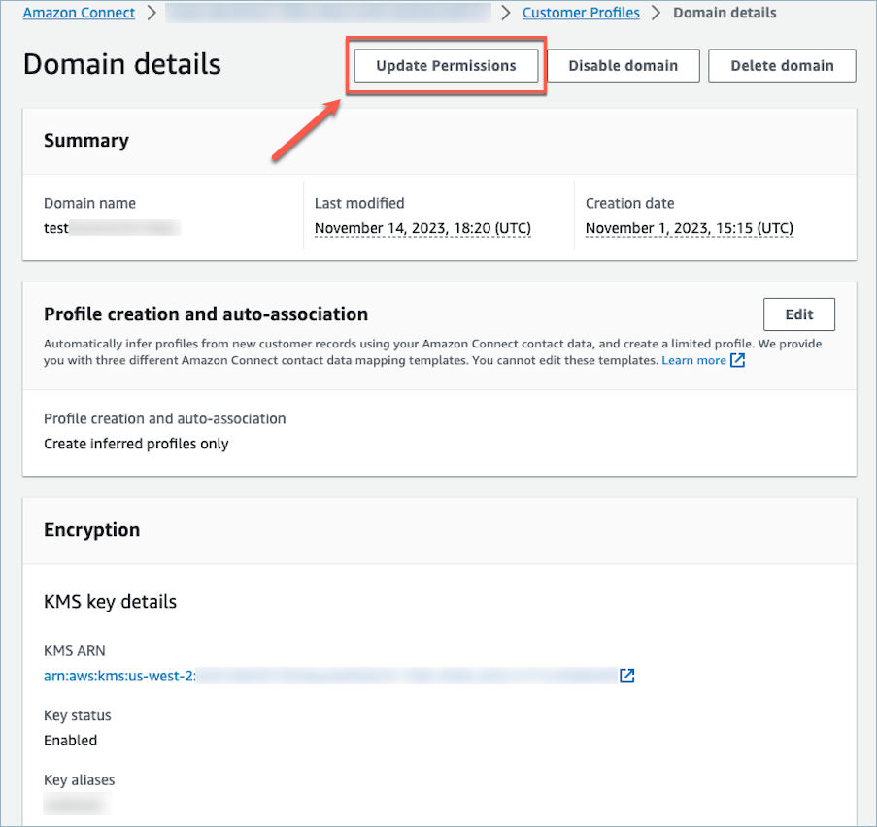This screenshot has width=877, height=827.
Task: Click the external link icon next to Learn more
Action: [x=738, y=360]
